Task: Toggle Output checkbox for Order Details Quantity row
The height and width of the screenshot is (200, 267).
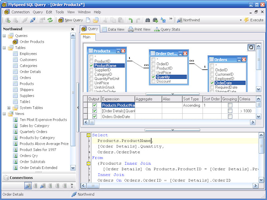Action: (x=95, y=111)
